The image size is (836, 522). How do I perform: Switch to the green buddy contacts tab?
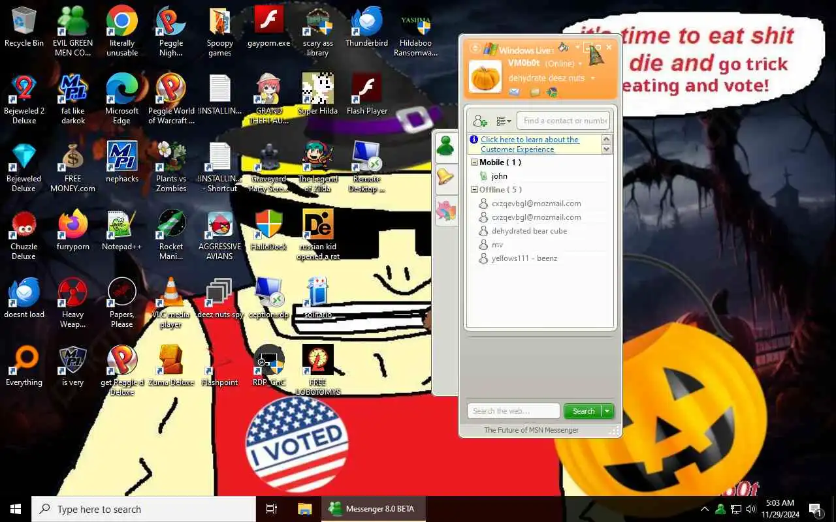[x=445, y=146]
